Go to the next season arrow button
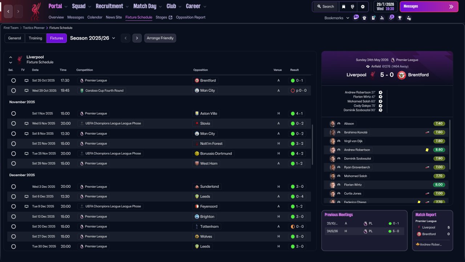This screenshot has height=262, width=465. tap(137, 38)
